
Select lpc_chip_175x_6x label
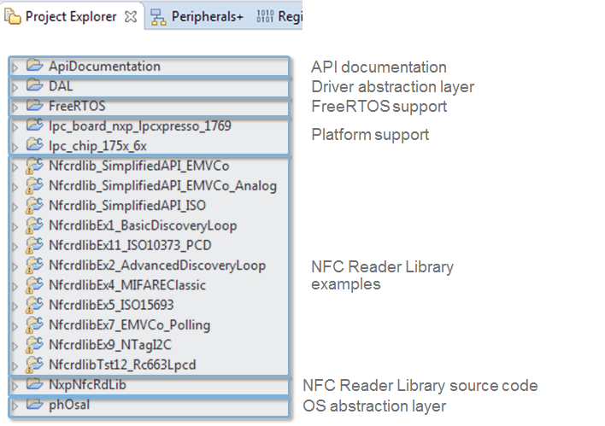[x=97, y=146]
